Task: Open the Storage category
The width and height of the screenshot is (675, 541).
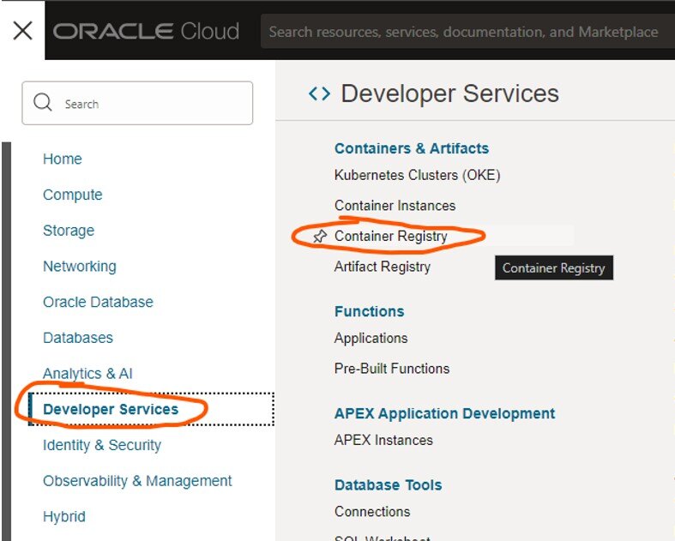Action: pos(69,231)
